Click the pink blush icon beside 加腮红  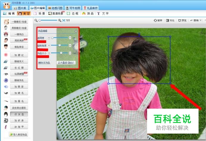pyautogui.click(x=6, y=55)
